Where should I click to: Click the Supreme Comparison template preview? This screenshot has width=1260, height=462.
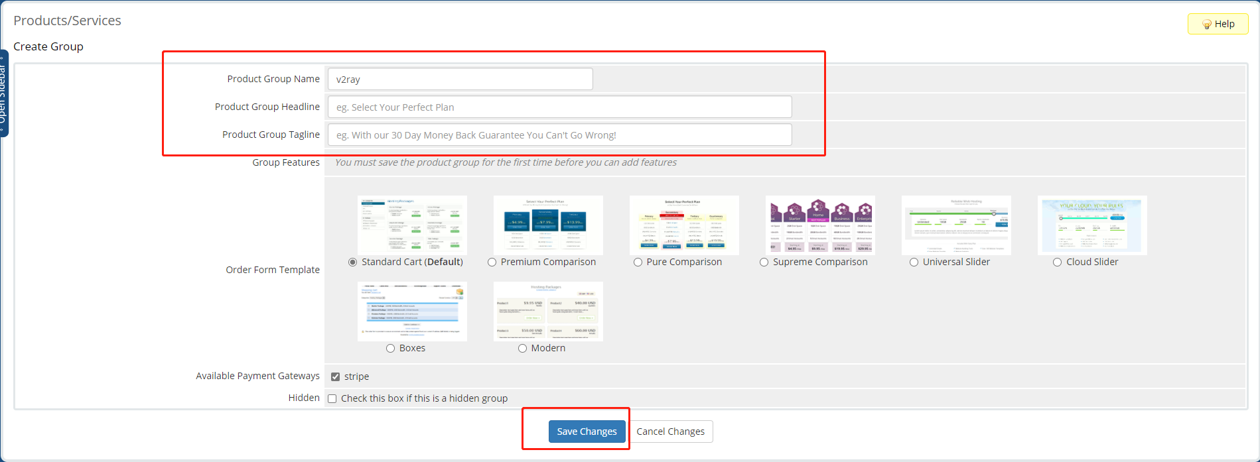point(820,225)
